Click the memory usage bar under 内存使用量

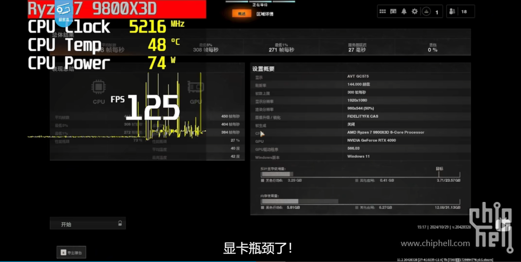click(x=360, y=201)
